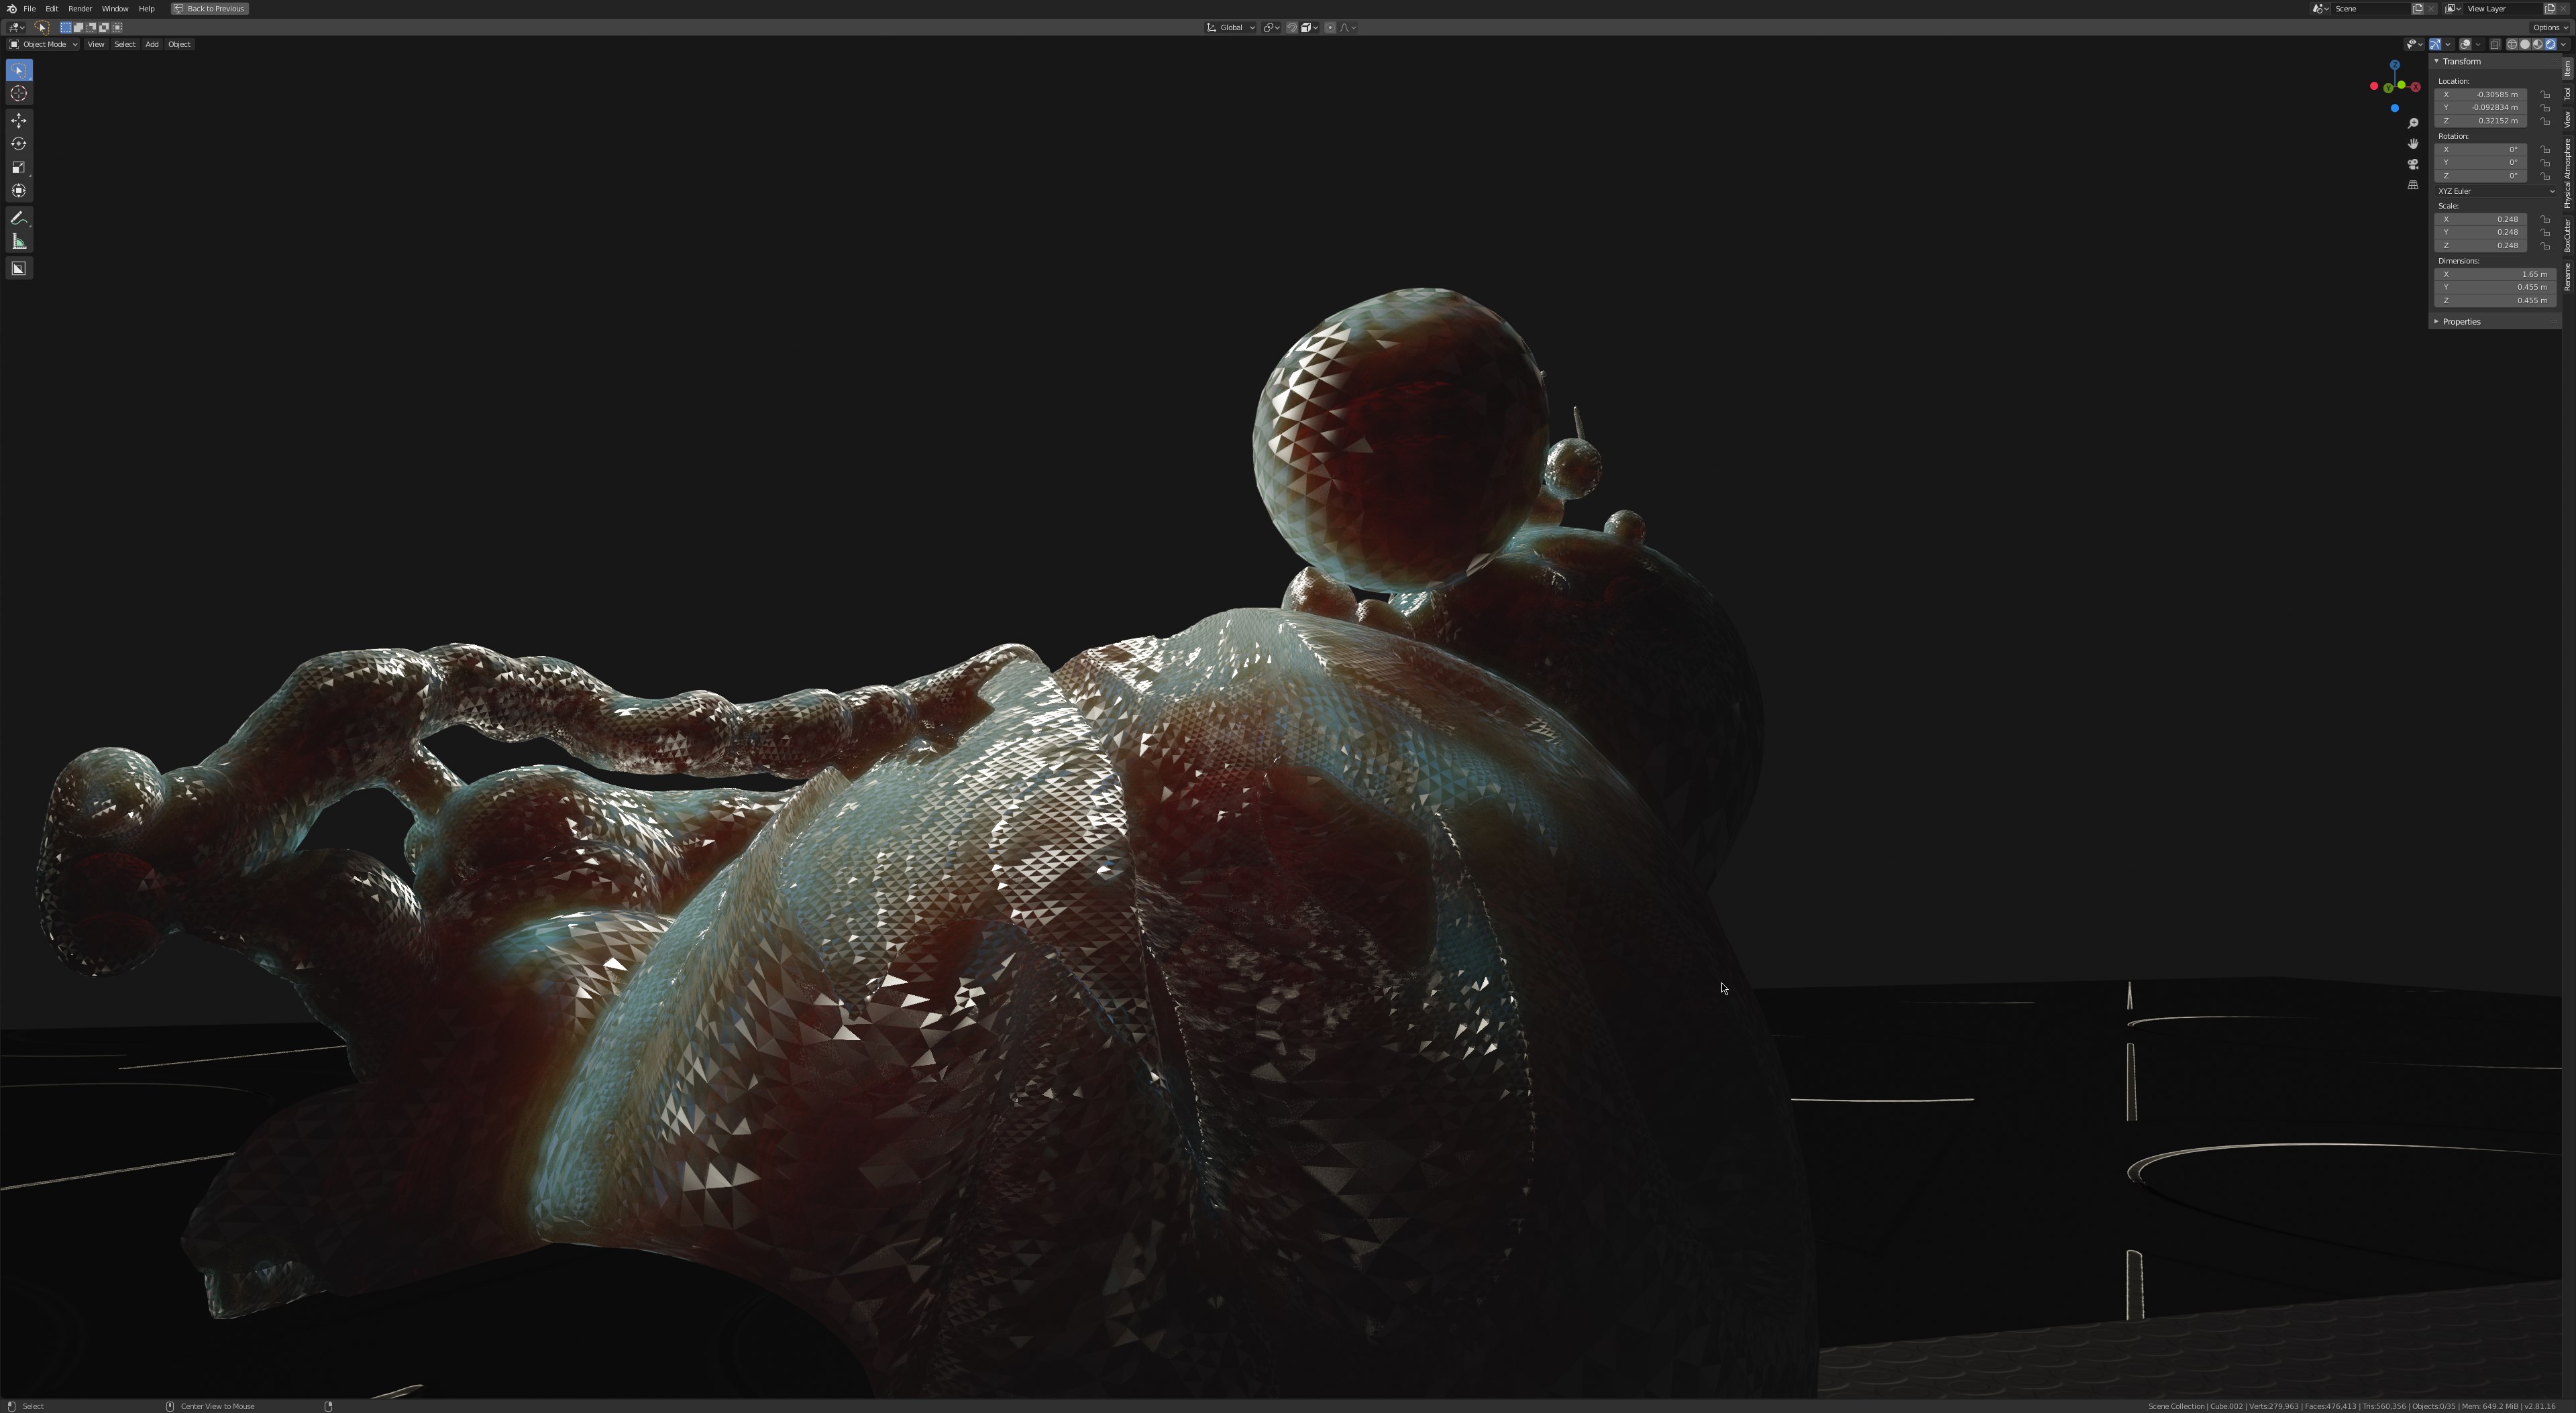The width and height of the screenshot is (2576, 1413).
Task: Switch to rendered shading
Action: tap(2550, 44)
